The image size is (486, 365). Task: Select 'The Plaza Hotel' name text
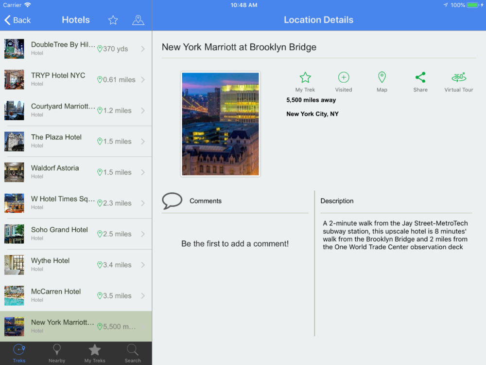[56, 137]
